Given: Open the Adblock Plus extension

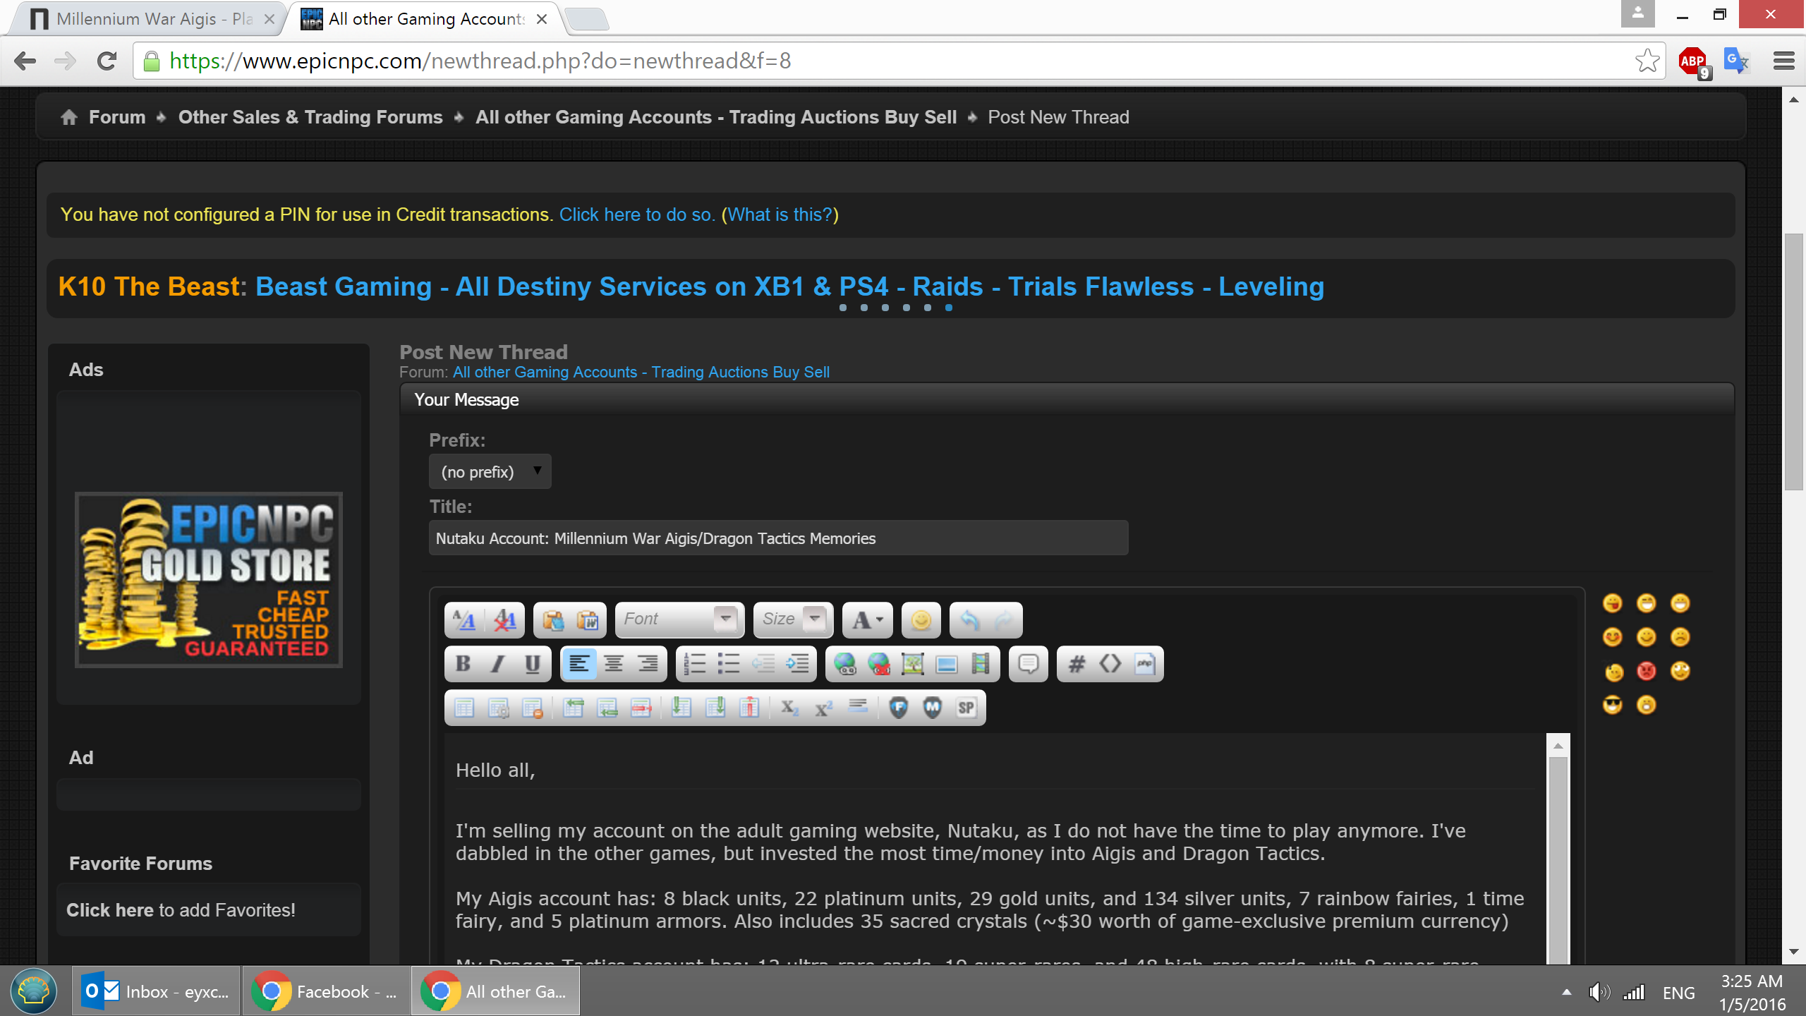Looking at the screenshot, I should [x=1693, y=62].
